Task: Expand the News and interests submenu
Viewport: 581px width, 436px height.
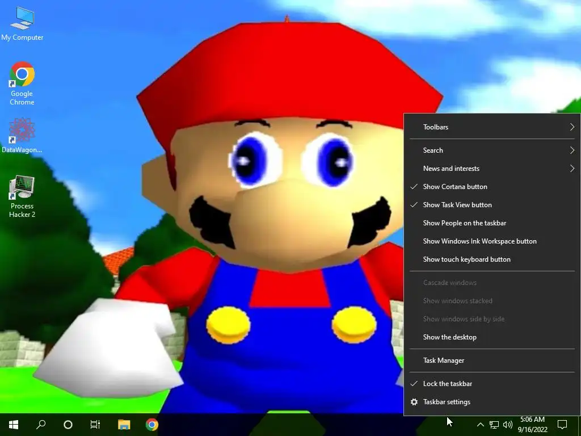Action: 492,168
